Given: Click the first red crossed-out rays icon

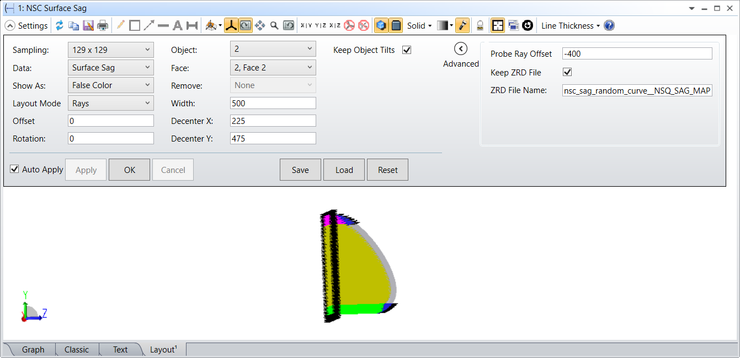Looking at the screenshot, I should tap(349, 25).
